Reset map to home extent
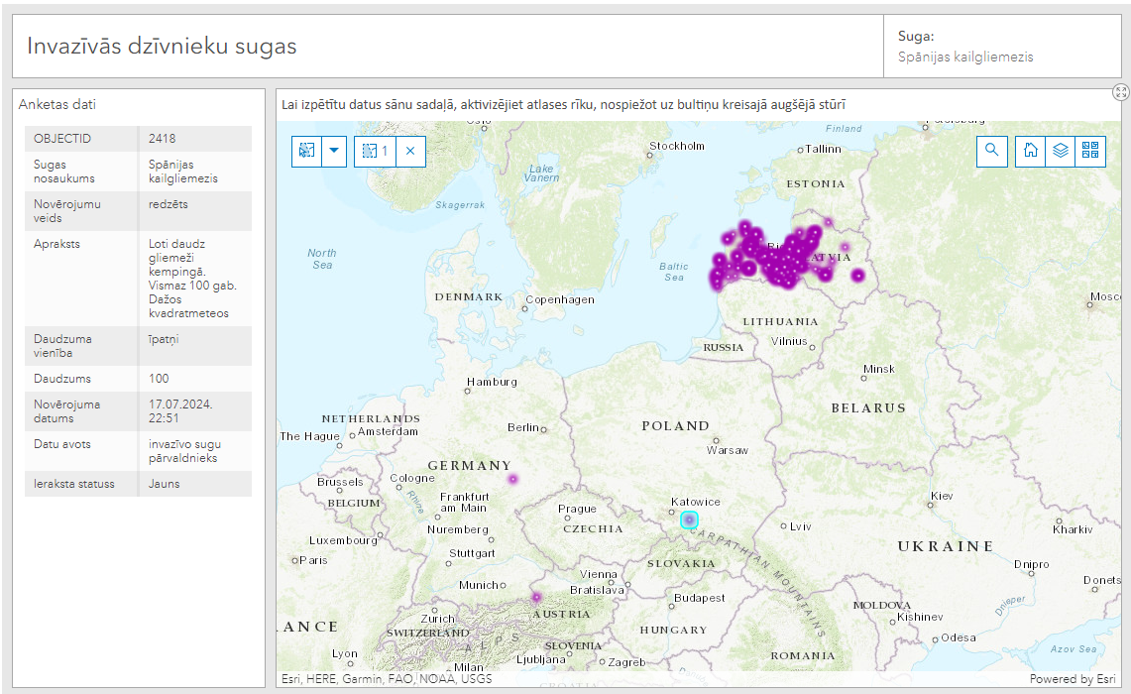The image size is (1131, 694). point(1031,151)
